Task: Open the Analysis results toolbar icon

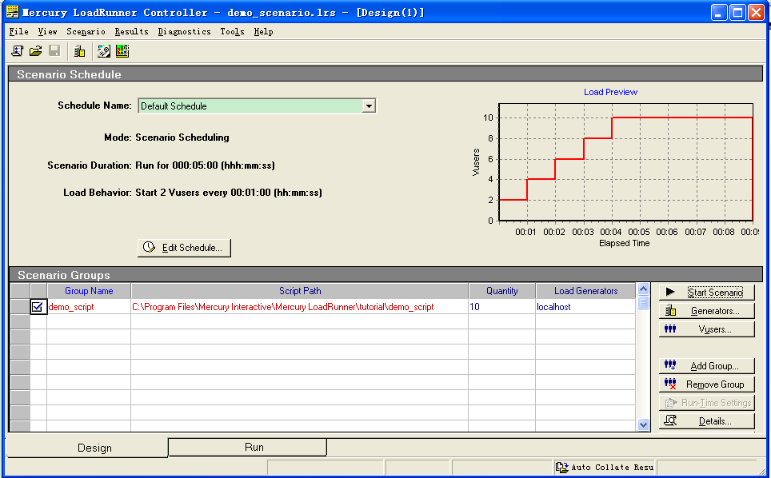Action: [121, 50]
